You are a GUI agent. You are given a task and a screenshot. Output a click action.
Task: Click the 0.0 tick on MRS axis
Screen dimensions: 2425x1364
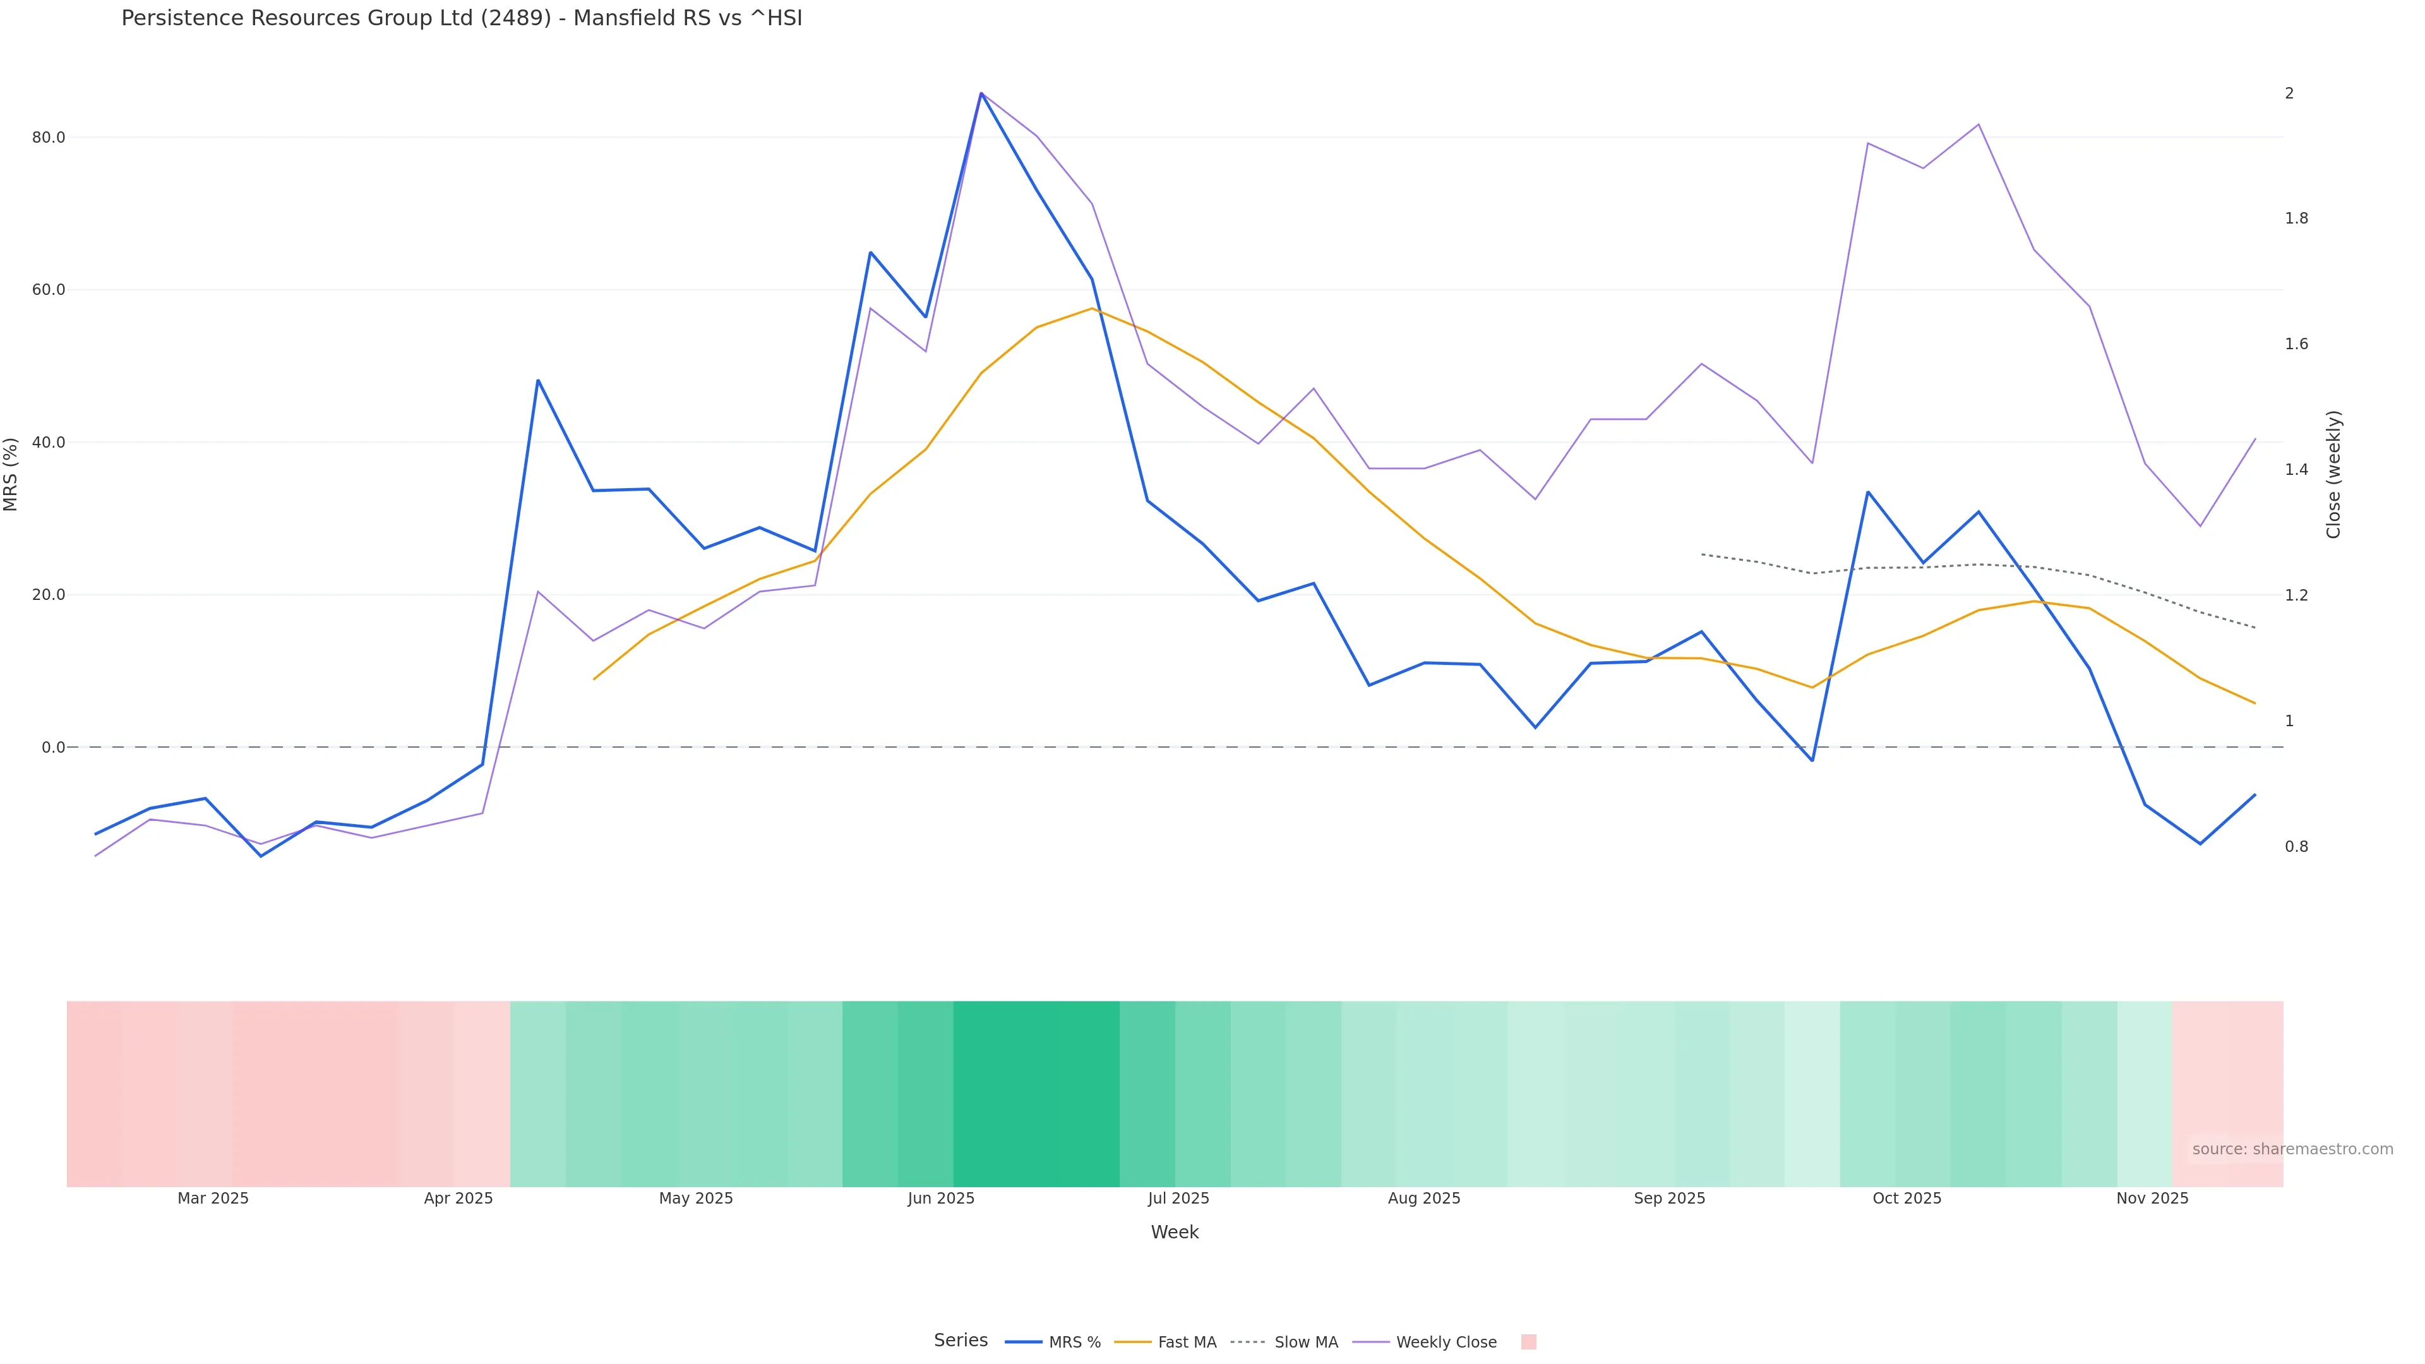tap(52, 748)
